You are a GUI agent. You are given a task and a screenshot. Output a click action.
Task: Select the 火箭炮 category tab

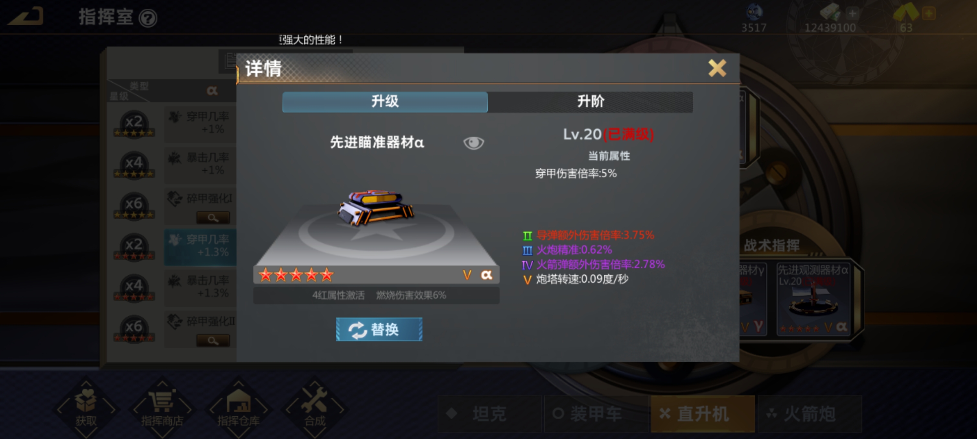pyautogui.click(x=810, y=414)
